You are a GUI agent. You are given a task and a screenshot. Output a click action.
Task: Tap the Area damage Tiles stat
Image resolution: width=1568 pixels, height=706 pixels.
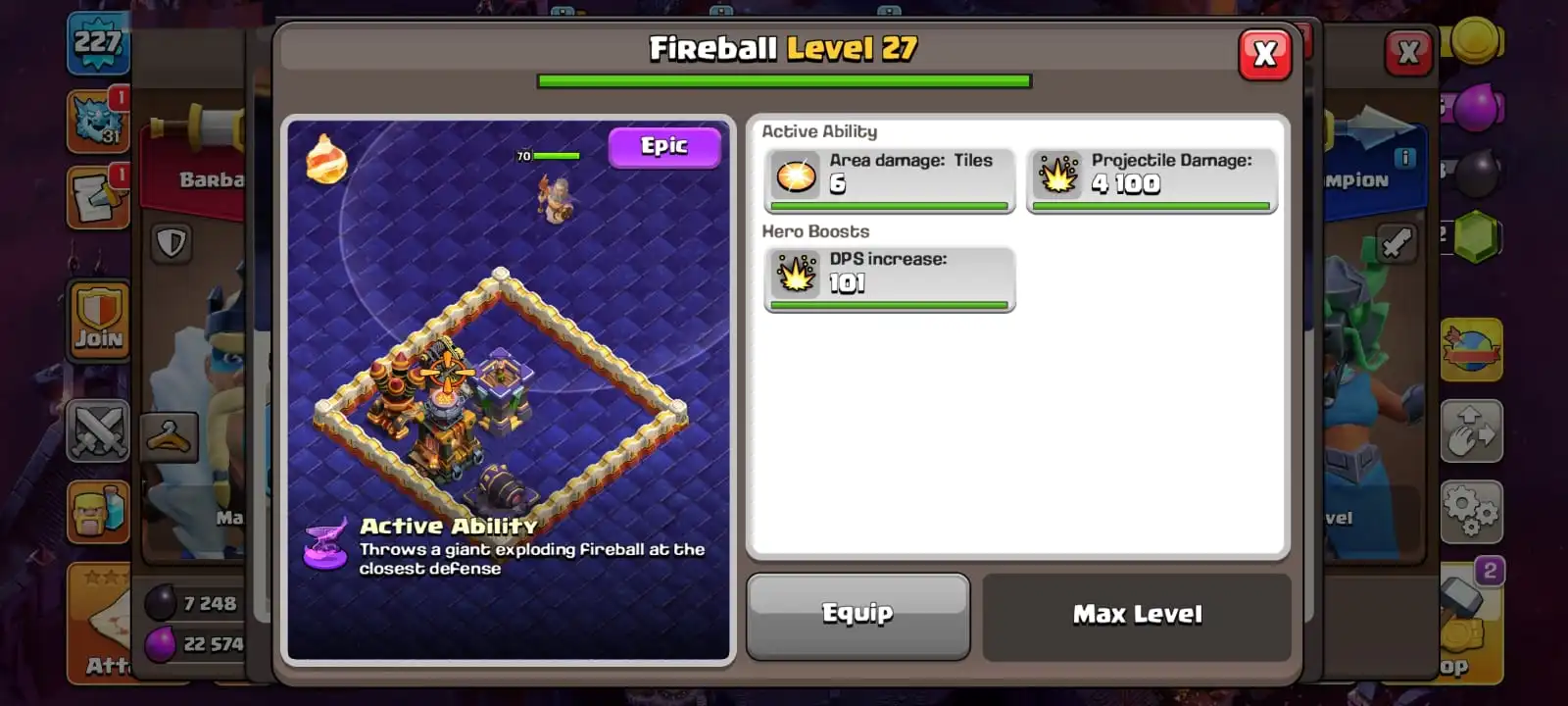point(889,179)
